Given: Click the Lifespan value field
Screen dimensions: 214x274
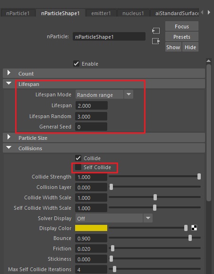Looking at the screenshot, I should (91, 105).
